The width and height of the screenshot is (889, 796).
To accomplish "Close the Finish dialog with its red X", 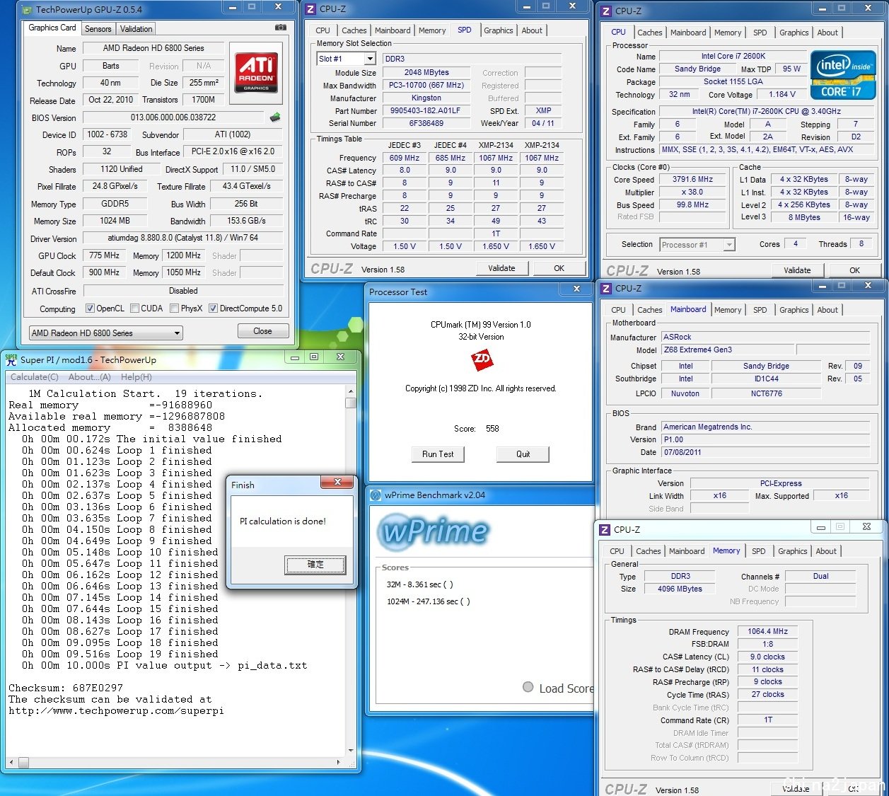I will pyautogui.click(x=337, y=483).
